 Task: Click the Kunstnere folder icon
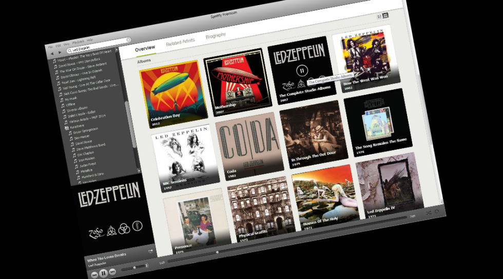pos(67,128)
